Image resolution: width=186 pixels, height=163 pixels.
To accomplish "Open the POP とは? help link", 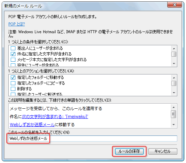I will [17, 24].
